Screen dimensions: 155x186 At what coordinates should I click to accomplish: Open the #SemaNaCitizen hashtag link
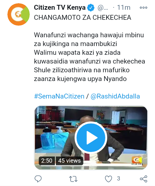point(59,96)
